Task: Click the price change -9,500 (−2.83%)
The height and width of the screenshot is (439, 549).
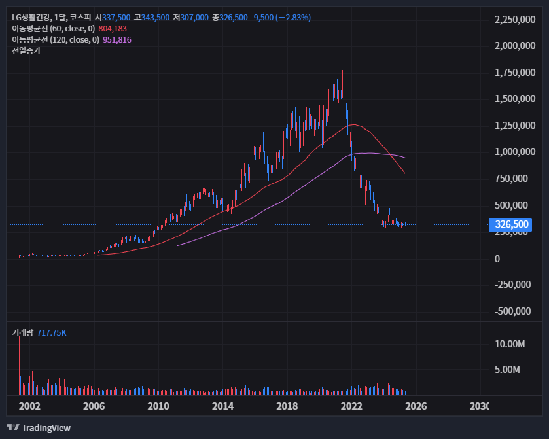Action: pos(281,18)
